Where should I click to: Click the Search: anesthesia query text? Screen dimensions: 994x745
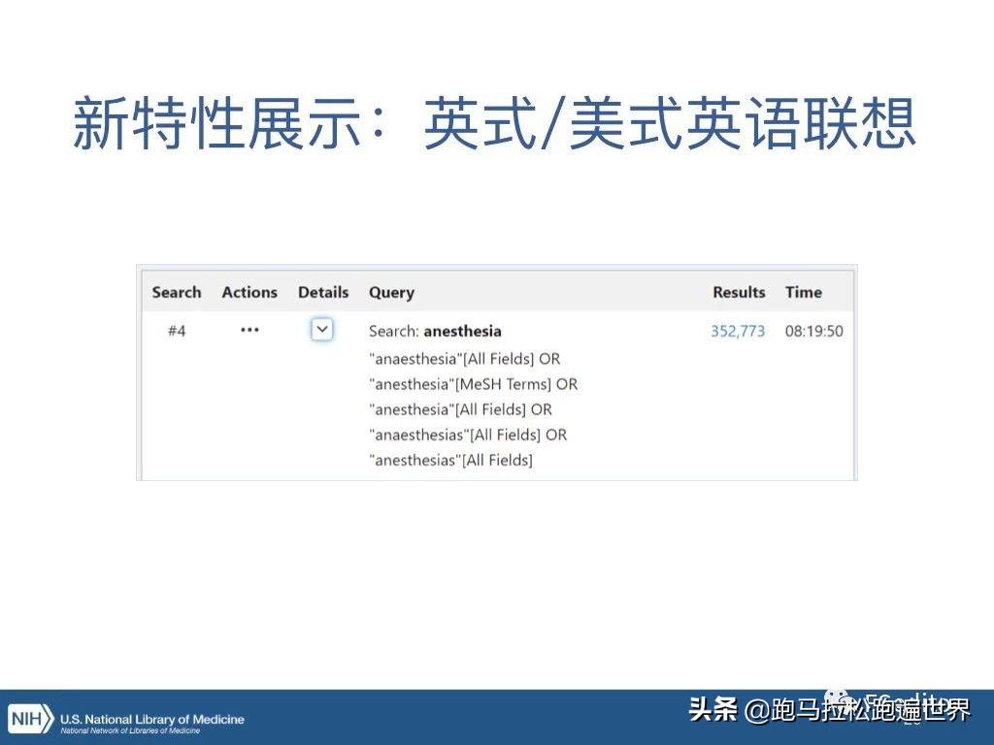click(434, 331)
